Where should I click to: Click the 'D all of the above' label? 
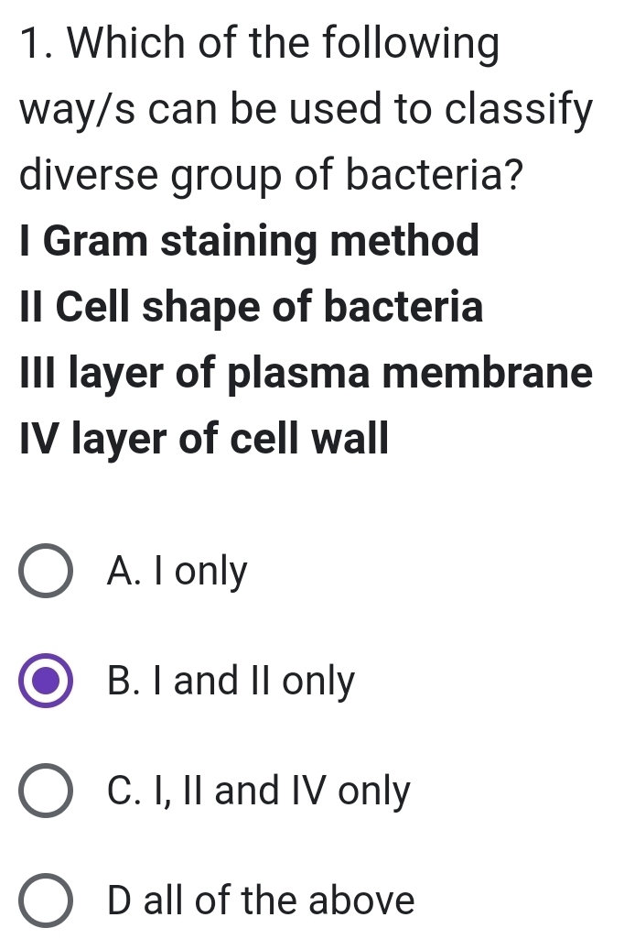261,901
